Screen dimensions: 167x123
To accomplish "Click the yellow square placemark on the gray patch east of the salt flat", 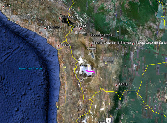I will click(x=106, y=63).
